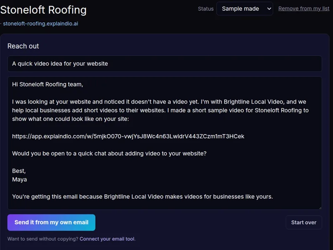Click Send it from my own email
Image resolution: width=333 pixels, height=250 pixels.
coord(51,222)
